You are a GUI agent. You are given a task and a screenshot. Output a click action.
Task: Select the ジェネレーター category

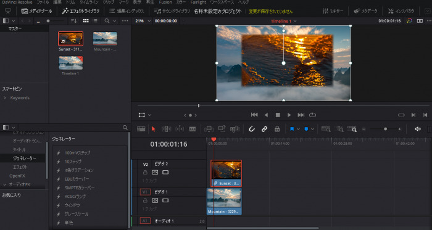[24, 158]
